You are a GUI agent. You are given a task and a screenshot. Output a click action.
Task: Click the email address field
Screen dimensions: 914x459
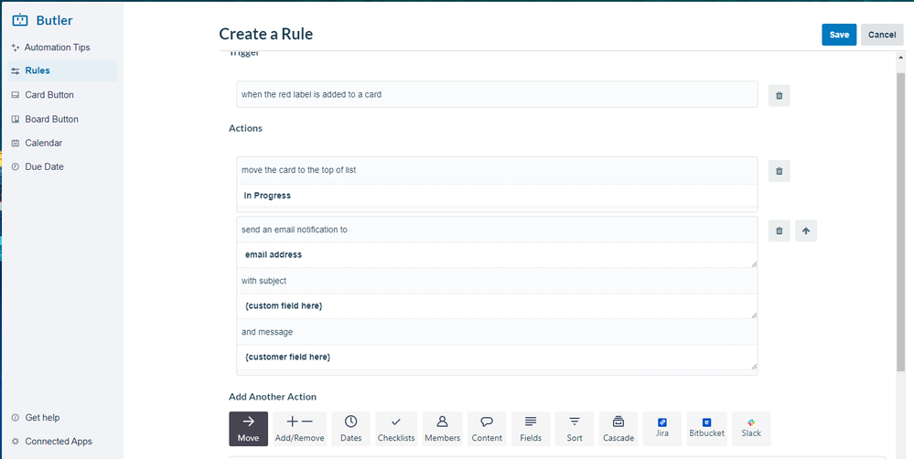point(497,255)
